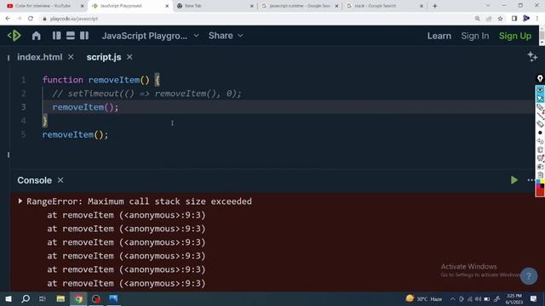Image resolution: width=545 pixels, height=306 pixels.
Task: Open the Share dropdown menu
Action: [226, 36]
